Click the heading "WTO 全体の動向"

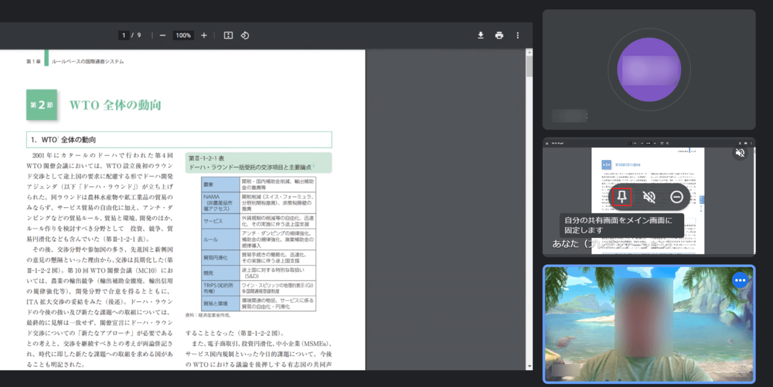coord(115,105)
